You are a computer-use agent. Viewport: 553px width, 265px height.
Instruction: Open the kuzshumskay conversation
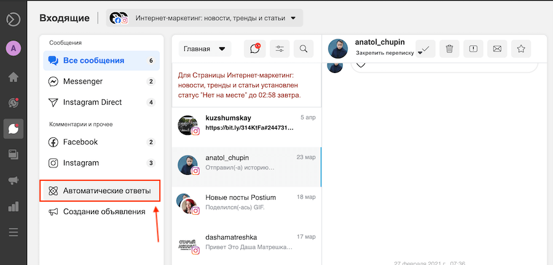tap(246, 128)
